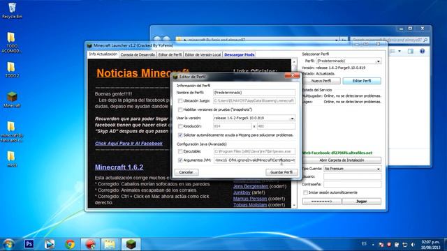
Task: Uncheck 'Solicitar automáticamente ayuda a Mojang'
Action: coord(180,135)
